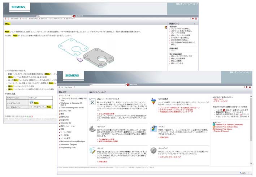Click the second small icon left of Doc Center in front window
The height and width of the screenshot is (177, 256).
[62, 87]
